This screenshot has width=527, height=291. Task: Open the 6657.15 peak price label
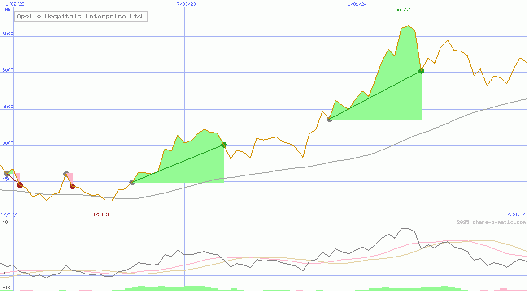(404, 8)
